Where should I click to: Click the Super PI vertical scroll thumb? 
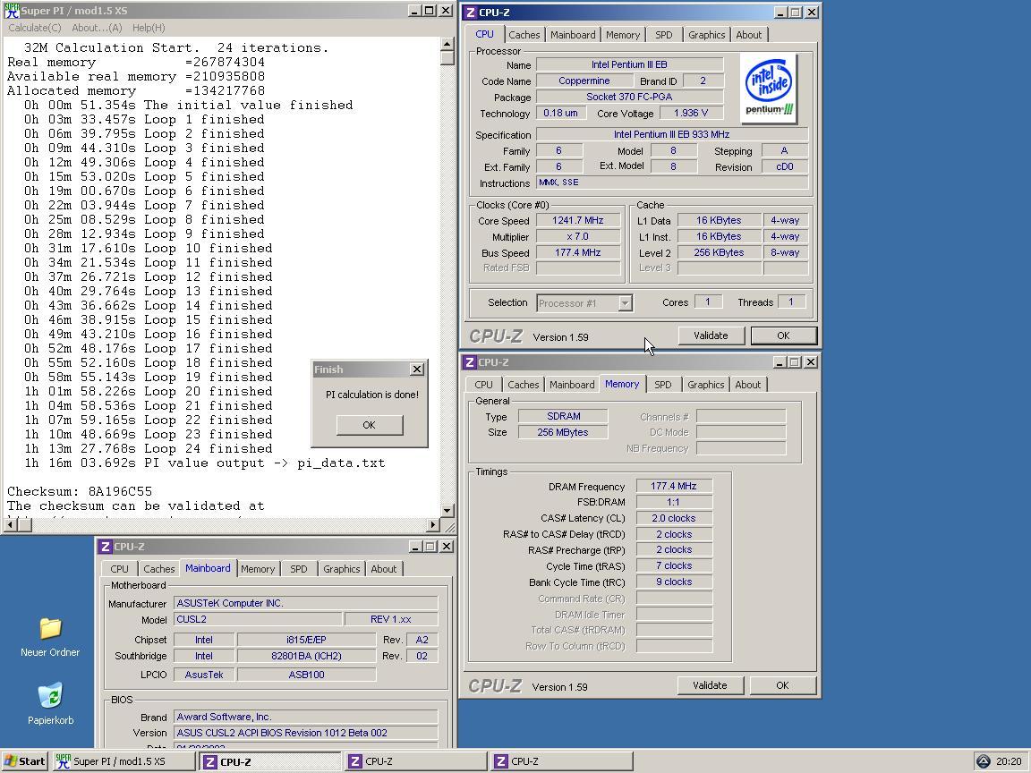point(447,58)
